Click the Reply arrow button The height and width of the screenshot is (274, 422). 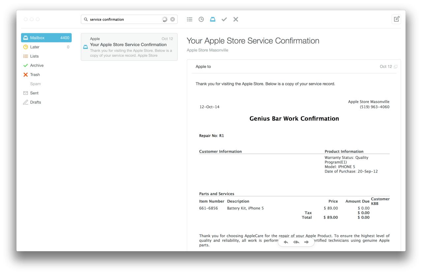tap(286, 242)
